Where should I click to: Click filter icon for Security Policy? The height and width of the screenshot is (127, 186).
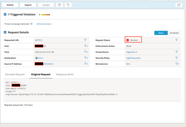(x=176, y=58)
